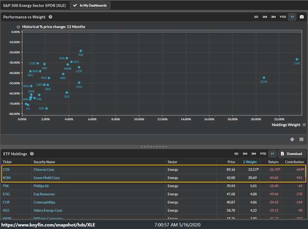This screenshot has width=308, height=229.
Task: Sort holdings by Contribution column header
Action: tap(294, 162)
